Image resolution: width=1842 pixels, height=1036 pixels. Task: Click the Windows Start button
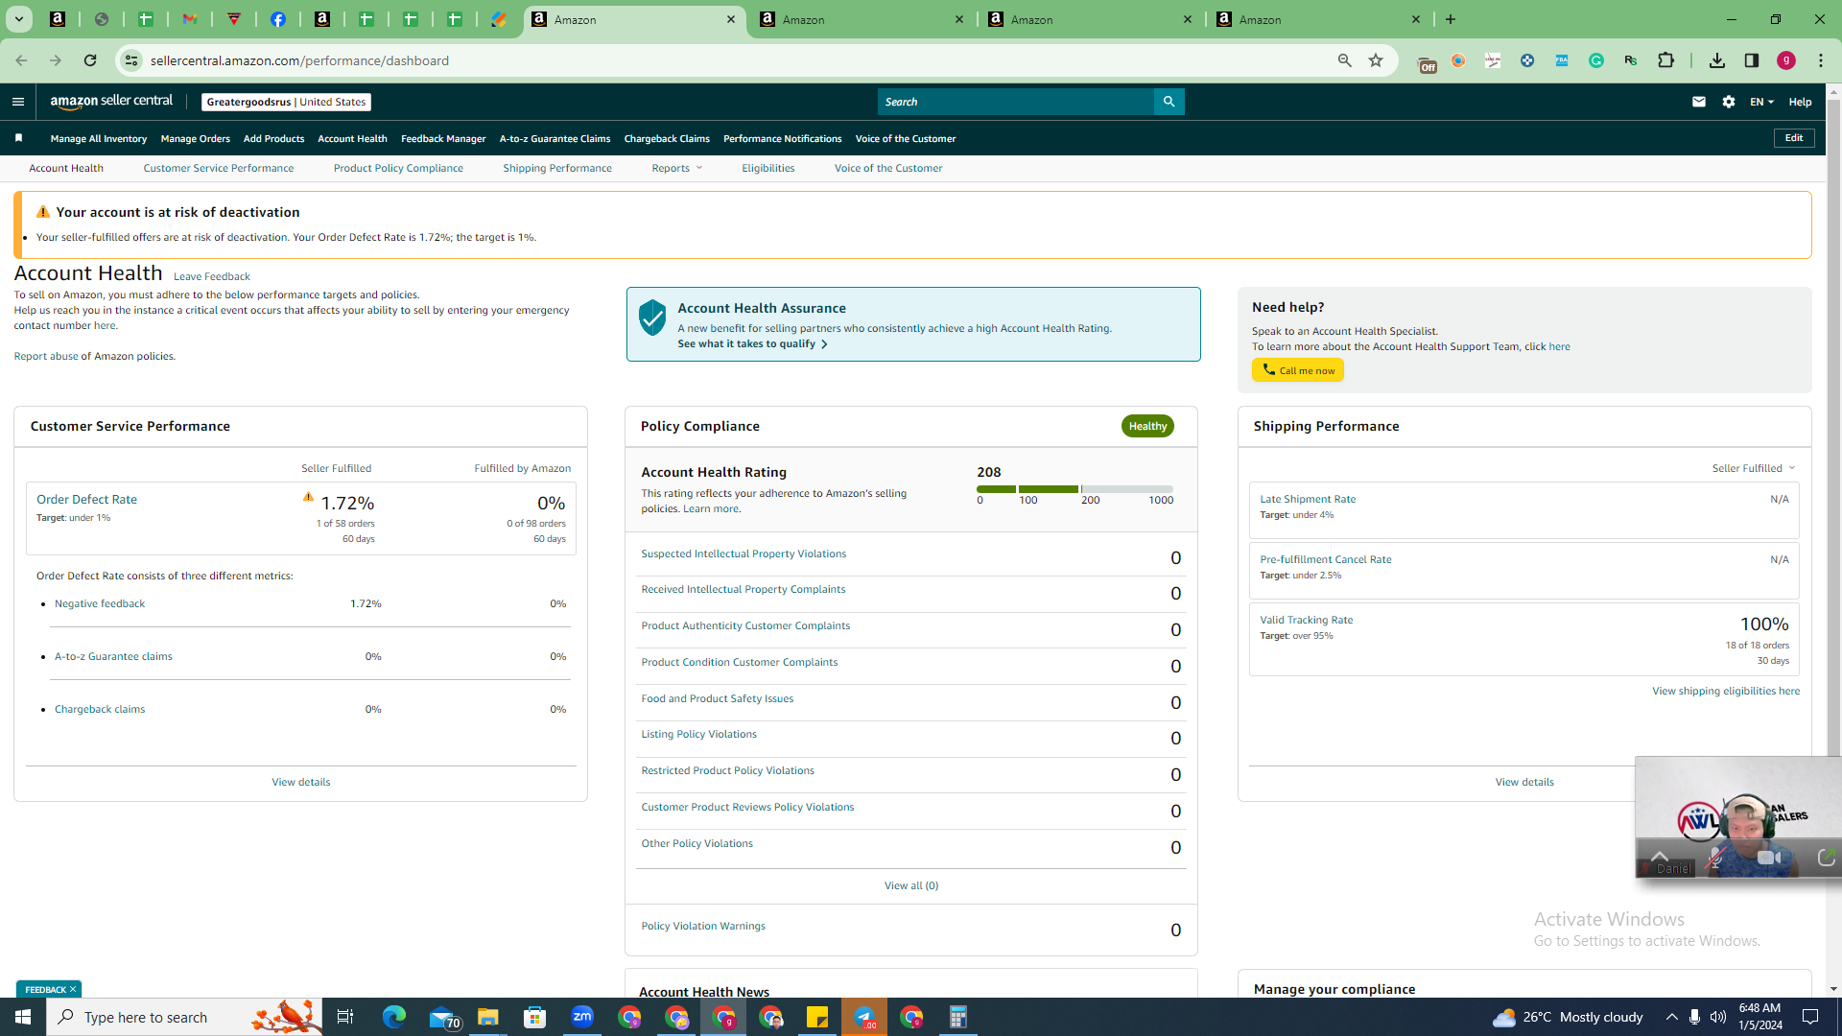point(23,1017)
